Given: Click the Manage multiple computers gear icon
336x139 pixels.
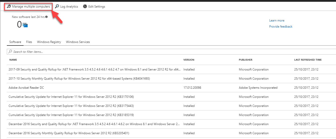Looking at the screenshot, I should (9, 7).
